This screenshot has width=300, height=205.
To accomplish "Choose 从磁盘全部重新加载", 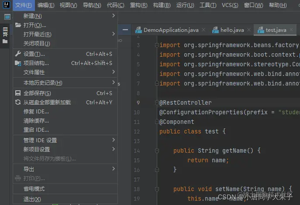I will 65,102.
